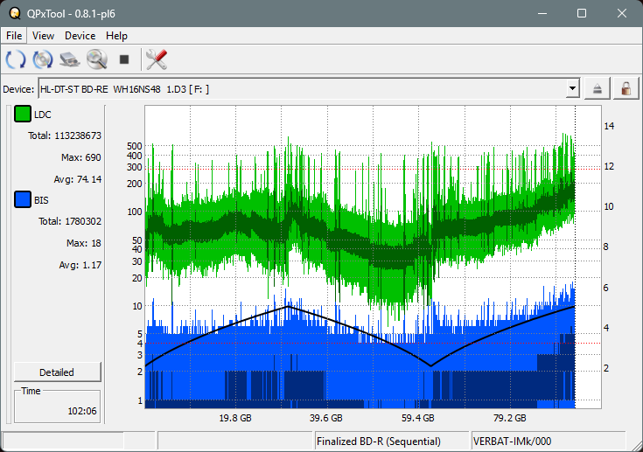Open the File menu

14,36
